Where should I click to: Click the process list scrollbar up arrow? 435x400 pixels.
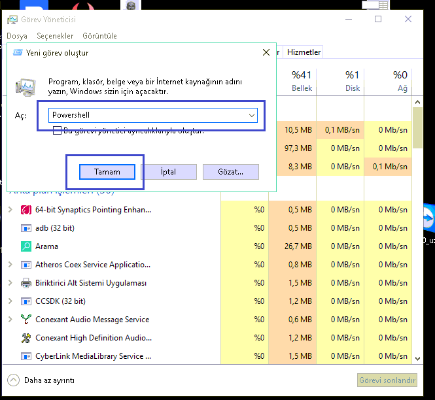pyautogui.click(x=417, y=102)
